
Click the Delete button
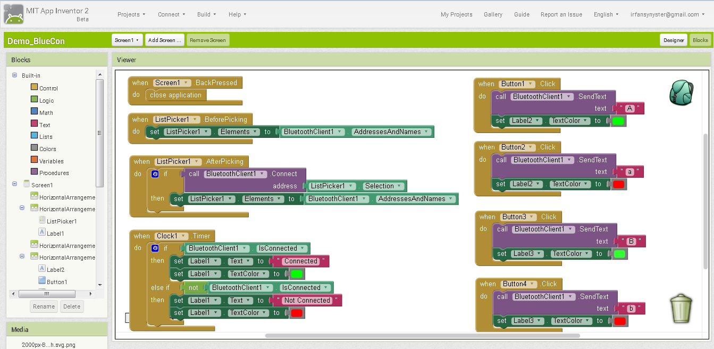pyautogui.click(x=72, y=306)
